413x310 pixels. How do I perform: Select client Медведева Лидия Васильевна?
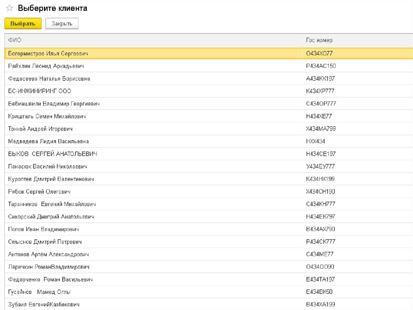tap(48, 141)
